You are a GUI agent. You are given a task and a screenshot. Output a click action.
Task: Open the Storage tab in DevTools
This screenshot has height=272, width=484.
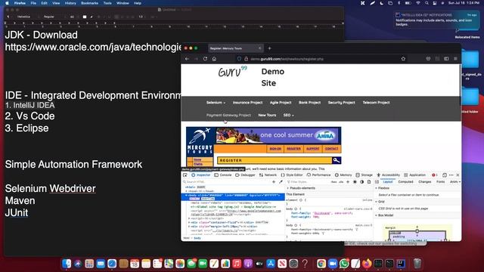click(364, 175)
